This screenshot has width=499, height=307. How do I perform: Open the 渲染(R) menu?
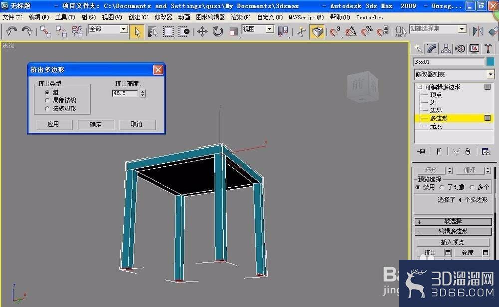click(241, 17)
